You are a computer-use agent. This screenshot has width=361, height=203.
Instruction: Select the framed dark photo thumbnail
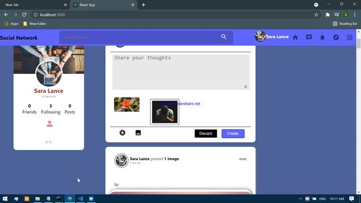pos(165,112)
